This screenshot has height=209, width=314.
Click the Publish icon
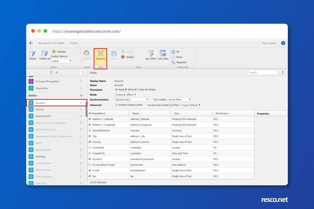(33, 54)
